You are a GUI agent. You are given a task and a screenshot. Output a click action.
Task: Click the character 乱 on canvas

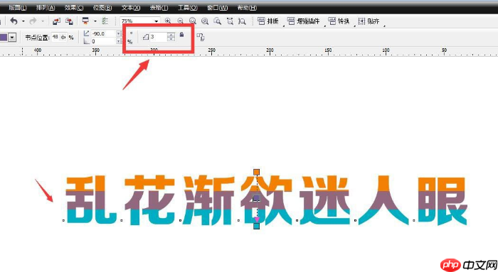(x=91, y=200)
